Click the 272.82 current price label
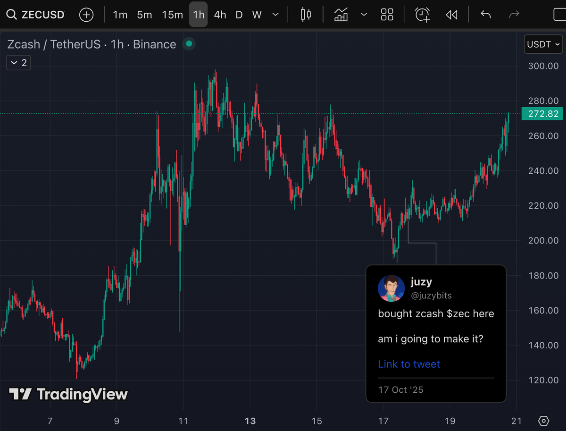 [x=543, y=114]
